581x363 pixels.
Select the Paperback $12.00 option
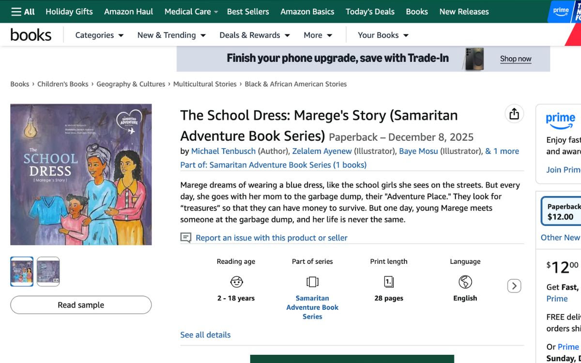(x=563, y=211)
